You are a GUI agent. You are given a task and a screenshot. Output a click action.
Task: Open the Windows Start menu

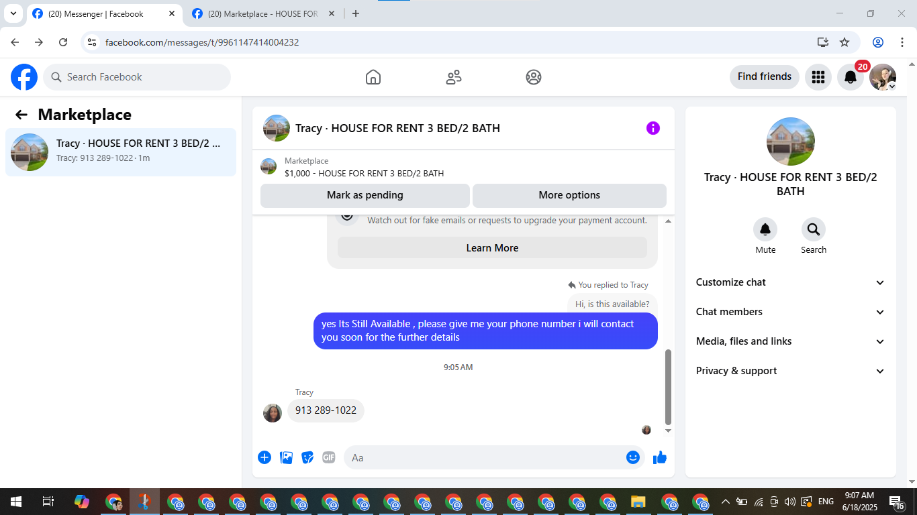(16, 502)
